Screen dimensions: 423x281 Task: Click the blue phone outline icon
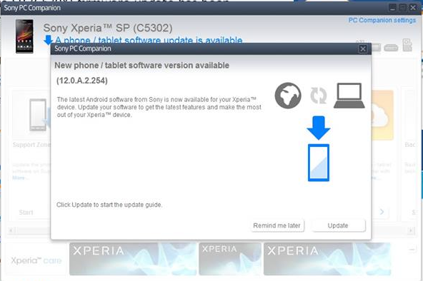[x=319, y=163]
